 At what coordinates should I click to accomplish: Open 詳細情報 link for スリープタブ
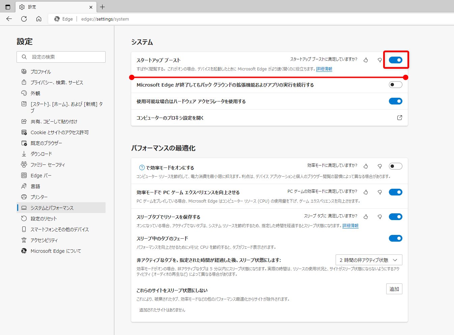point(350,225)
